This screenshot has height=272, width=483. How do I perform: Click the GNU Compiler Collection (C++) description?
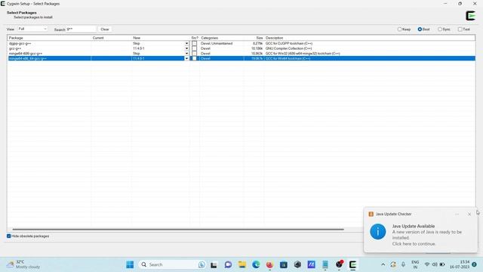click(288, 48)
